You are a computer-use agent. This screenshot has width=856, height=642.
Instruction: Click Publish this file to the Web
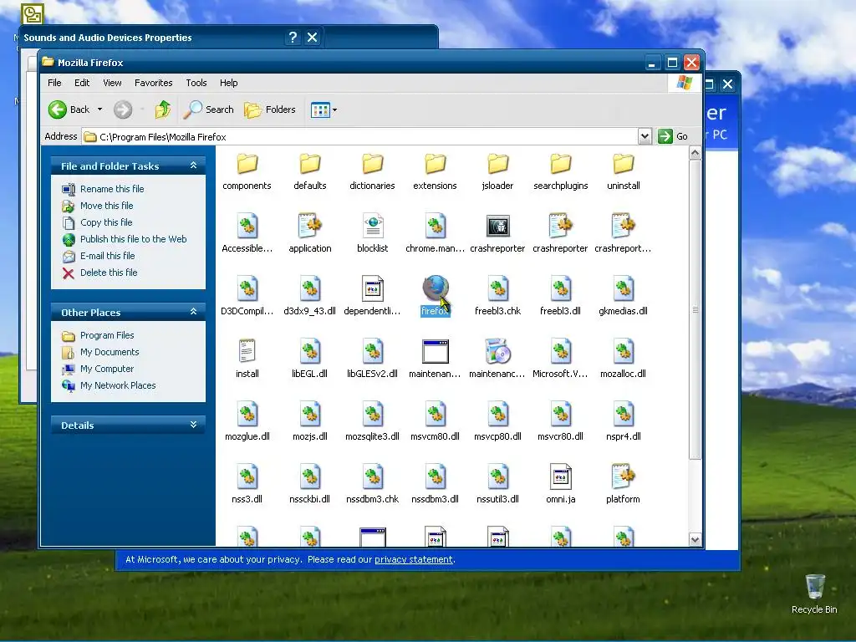(x=133, y=239)
